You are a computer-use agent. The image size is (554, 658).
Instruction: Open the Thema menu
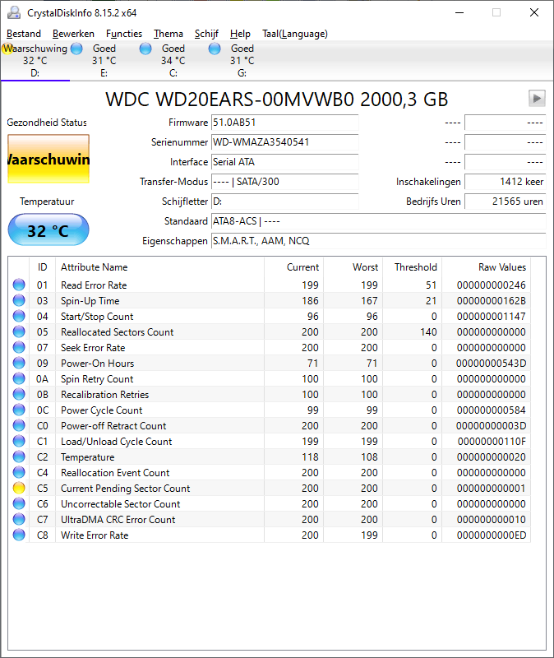click(169, 34)
